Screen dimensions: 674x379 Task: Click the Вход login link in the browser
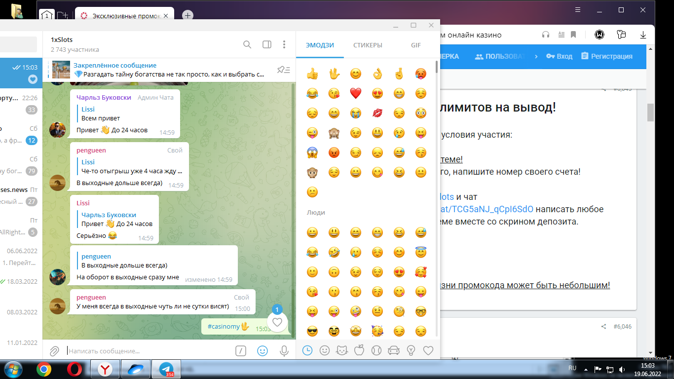tap(560, 56)
